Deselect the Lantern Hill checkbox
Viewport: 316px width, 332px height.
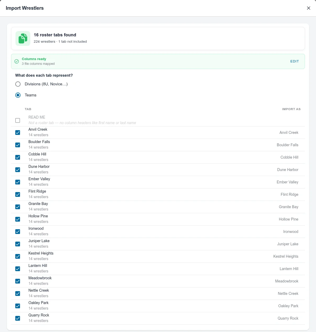coord(18,269)
